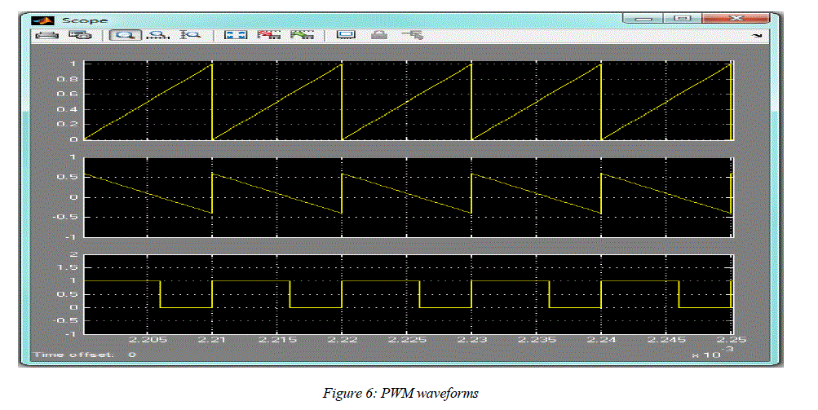The height and width of the screenshot is (410, 818).
Task: Open the Scope Parameters dialog icon
Action: [x=79, y=35]
